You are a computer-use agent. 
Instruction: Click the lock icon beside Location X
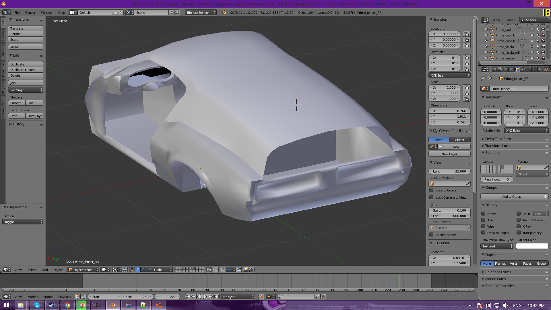(x=467, y=34)
